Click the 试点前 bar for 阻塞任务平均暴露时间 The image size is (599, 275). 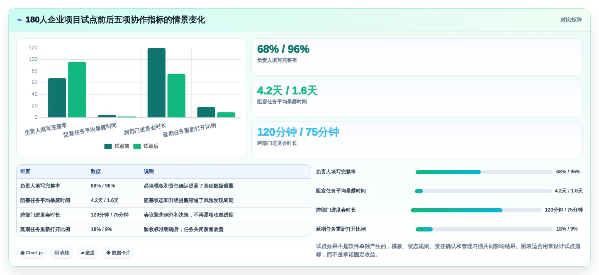107,116
